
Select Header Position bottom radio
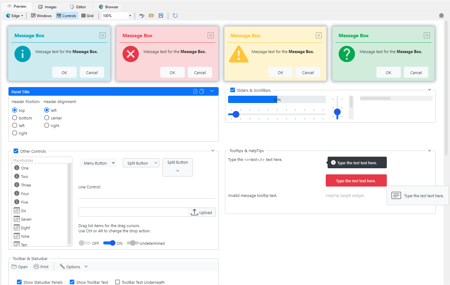pyautogui.click(x=15, y=118)
